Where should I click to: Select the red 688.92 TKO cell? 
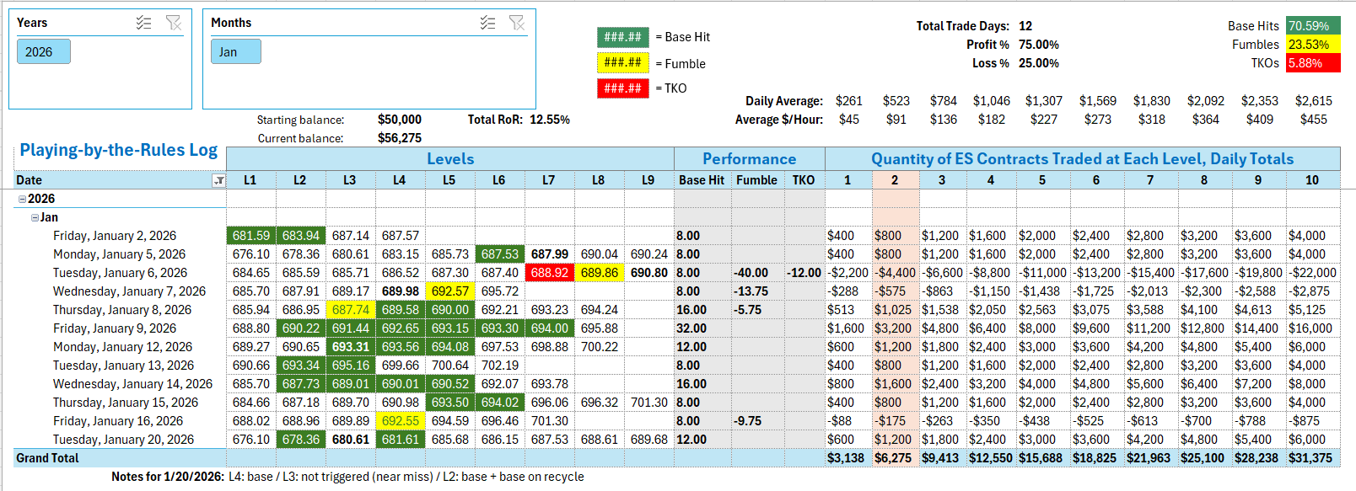[x=549, y=273]
